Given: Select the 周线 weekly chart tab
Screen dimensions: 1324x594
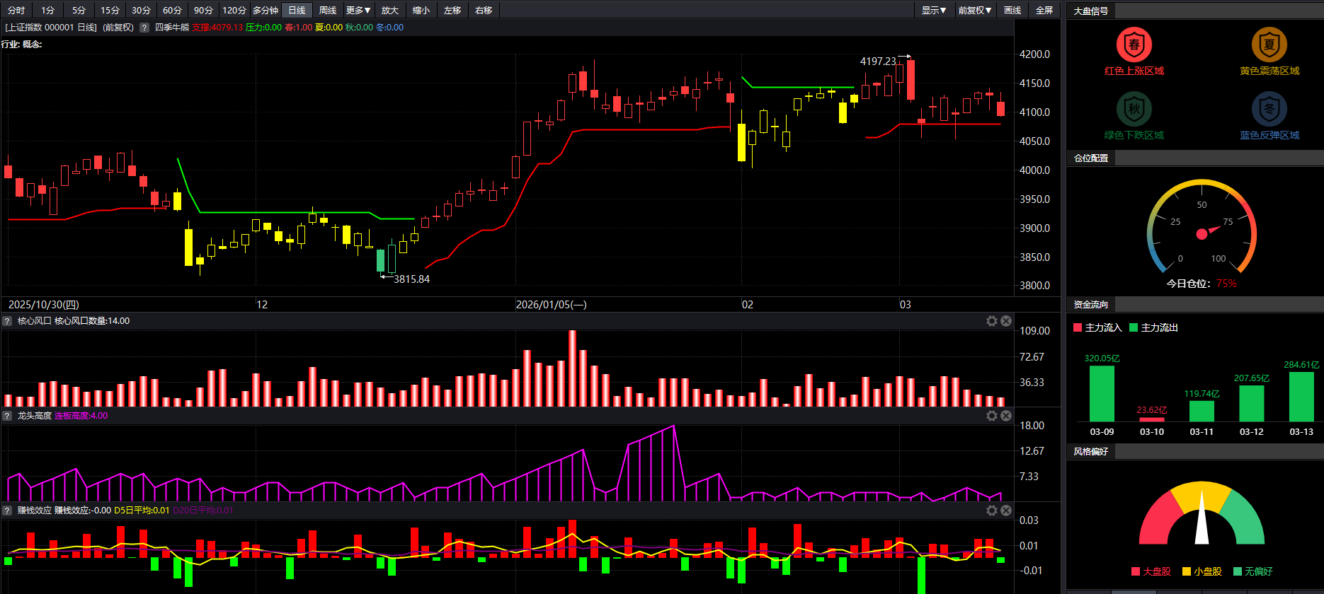Looking at the screenshot, I should point(328,10).
